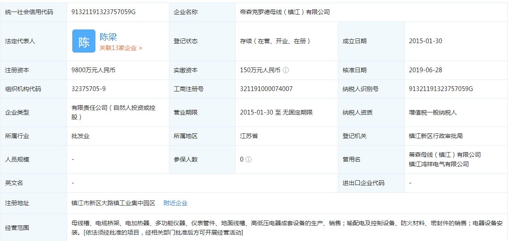Image resolution: width=512 pixels, height=241 pixels.
Task: Click the 统一社会信用代码 value 91321191323757059G
Action: tap(104, 12)
